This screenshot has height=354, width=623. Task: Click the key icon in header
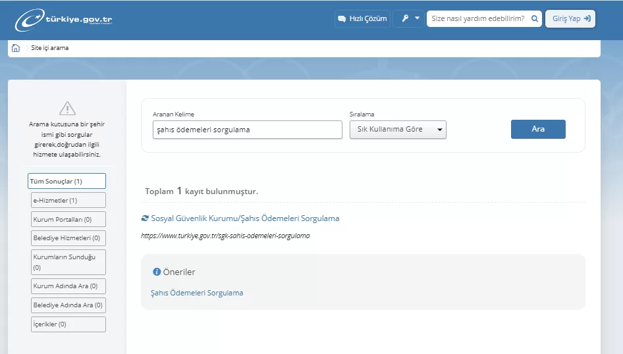click(x=405, y=18)
